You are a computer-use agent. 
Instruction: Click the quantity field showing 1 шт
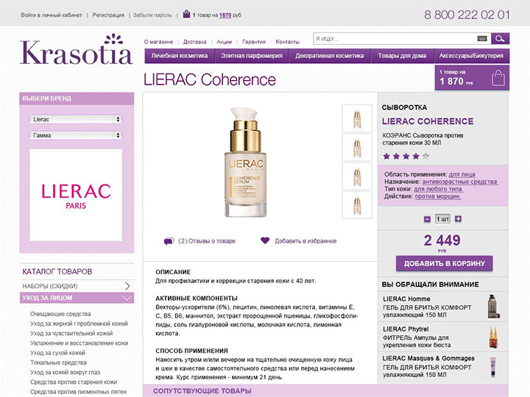pyautogui.click(x=442, y=219)
